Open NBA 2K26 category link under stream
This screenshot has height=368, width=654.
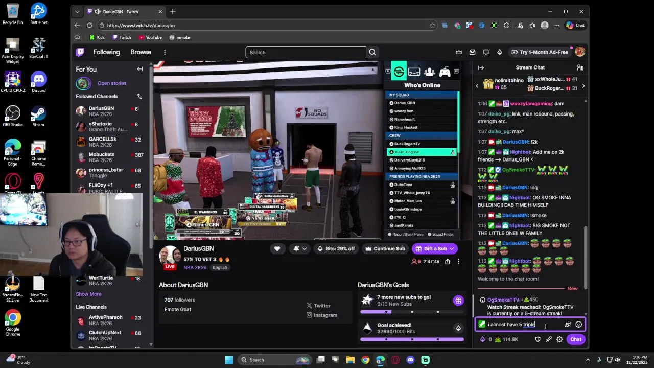195,267
